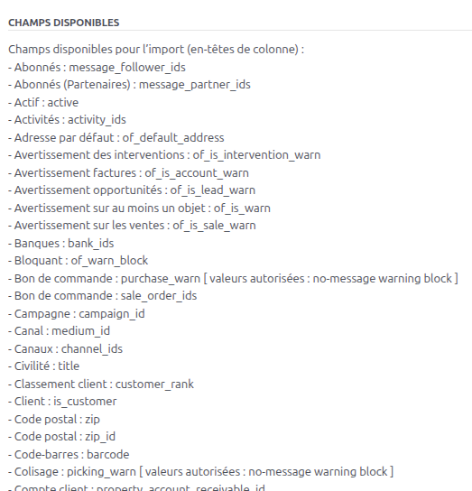Click the of_is_intervention_warn entry

pyautogui.click(x=256, y=155)
